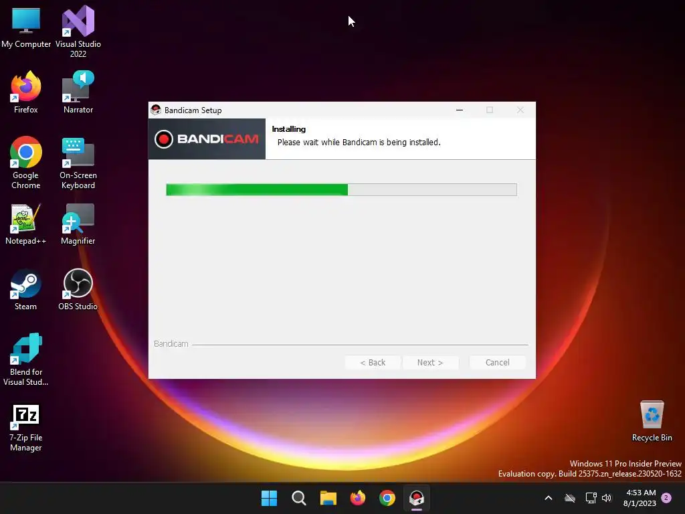Open the volume tray icon
Image resolution: width=685 pixels, height=514 pixels.
click(x=606, y=498)
